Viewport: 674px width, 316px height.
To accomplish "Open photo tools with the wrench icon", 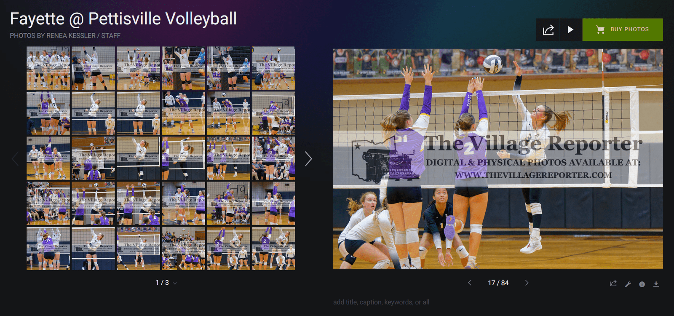I will 628,284.
